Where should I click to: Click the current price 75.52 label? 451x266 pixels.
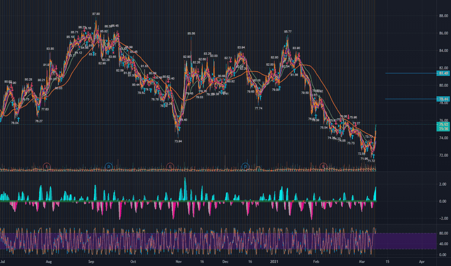tap(443, 124)
